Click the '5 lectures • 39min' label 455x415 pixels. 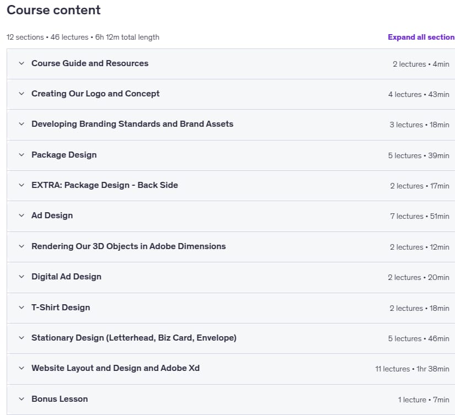coord(419,155)
